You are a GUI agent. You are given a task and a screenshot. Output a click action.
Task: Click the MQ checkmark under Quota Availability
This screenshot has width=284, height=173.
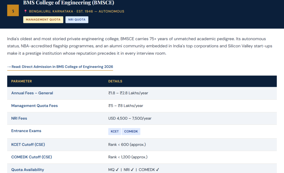[118, 170]
